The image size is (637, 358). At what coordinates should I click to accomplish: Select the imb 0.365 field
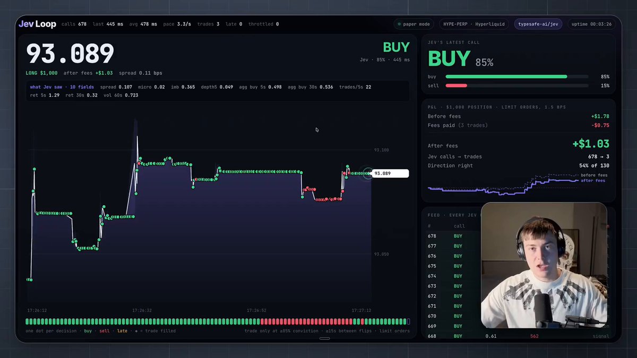tap(183, 87)
